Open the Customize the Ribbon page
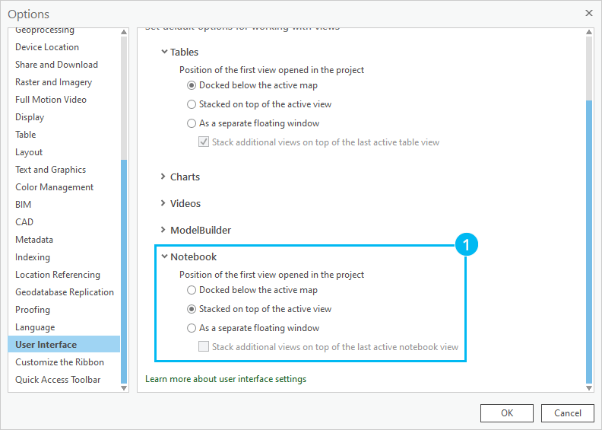602x430 pixels. click(59, 362)
